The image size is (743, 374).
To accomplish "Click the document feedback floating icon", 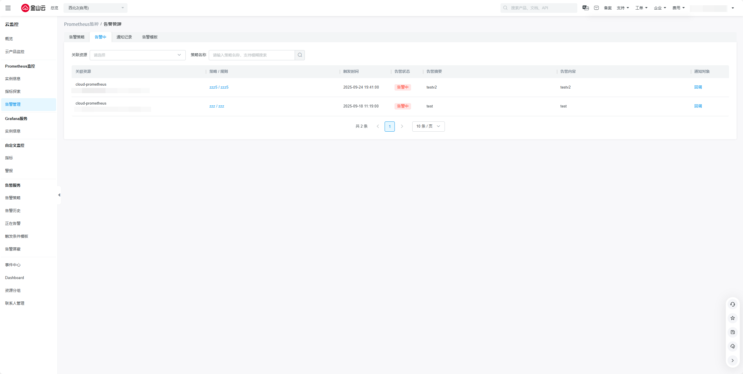I will tap(733, 332).
